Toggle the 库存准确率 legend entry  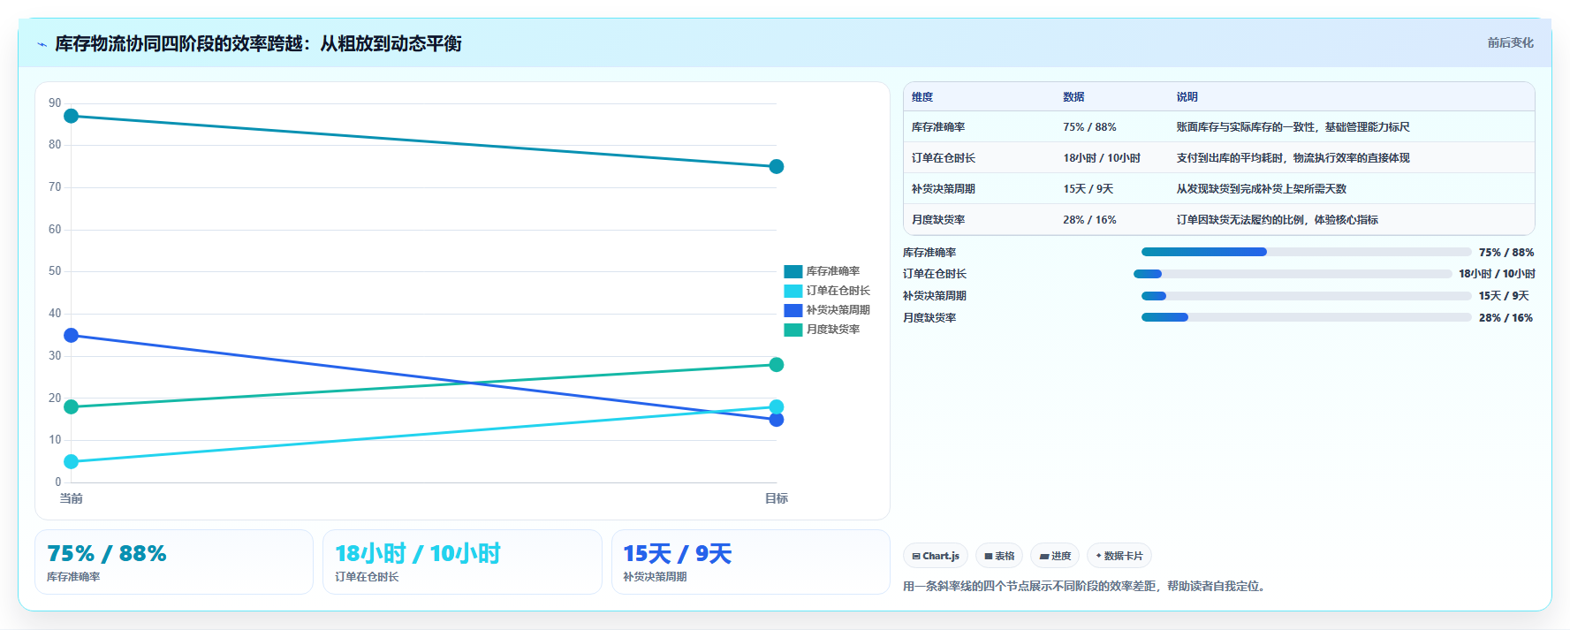pyautogui.click(x=822, y=271)
